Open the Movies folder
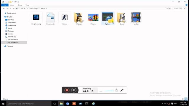This screenshot has height=106, width=189. pos(79,19)
